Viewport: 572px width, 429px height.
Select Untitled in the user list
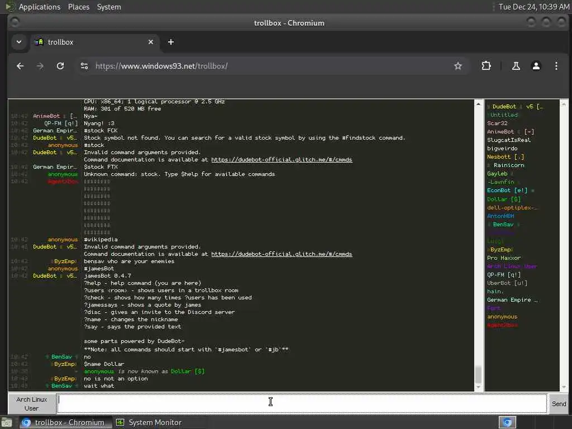click(502, 115)
